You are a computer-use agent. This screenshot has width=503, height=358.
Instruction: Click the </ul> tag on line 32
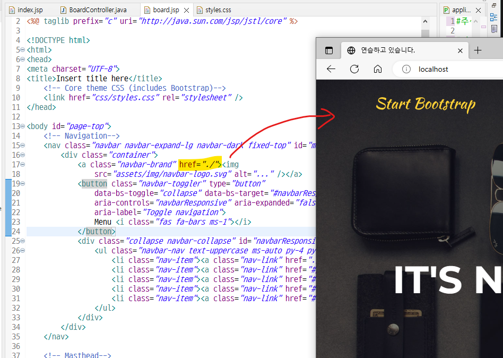click(x=105, y=308)
